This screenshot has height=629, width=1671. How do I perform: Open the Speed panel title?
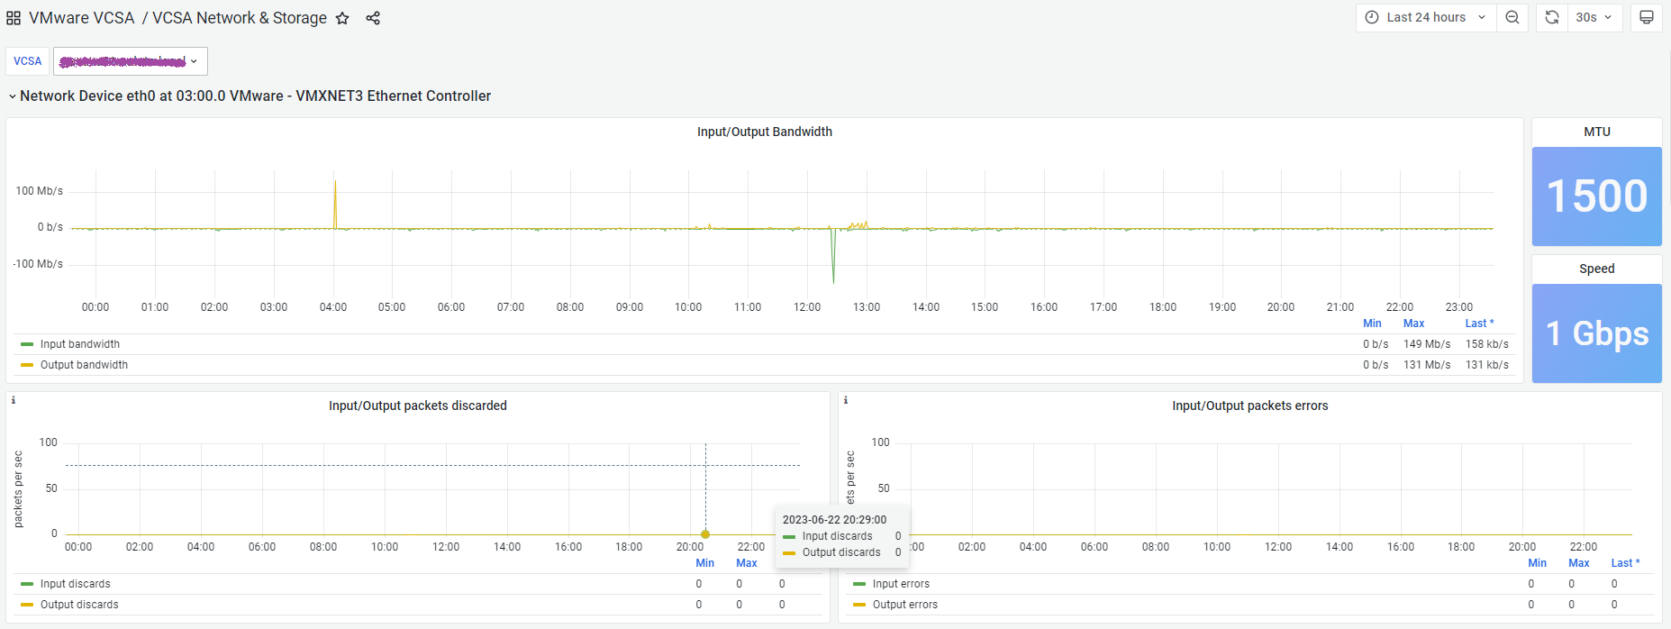tap(1596, 269)
